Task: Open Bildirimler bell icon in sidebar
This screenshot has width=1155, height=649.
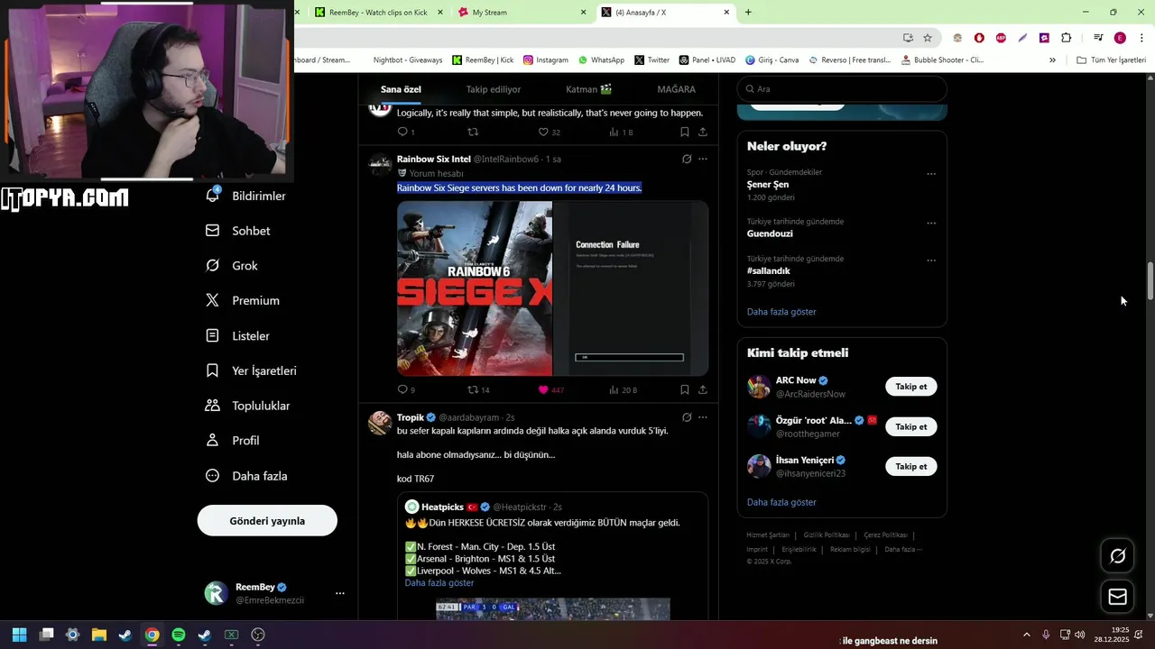Action: point(213,196)
